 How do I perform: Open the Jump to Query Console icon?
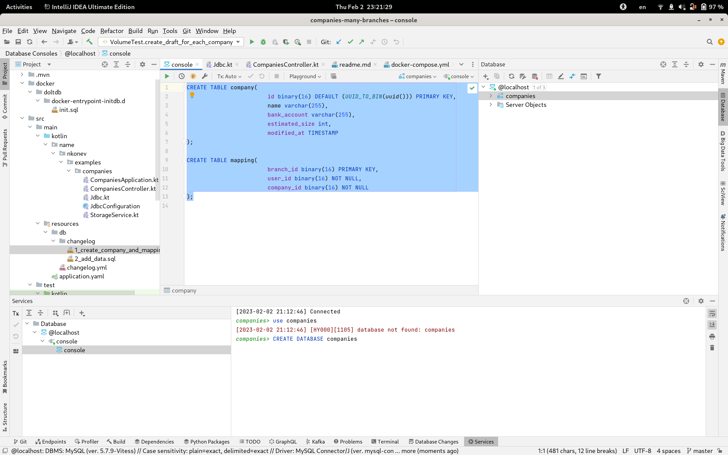(x=572, y=76)
